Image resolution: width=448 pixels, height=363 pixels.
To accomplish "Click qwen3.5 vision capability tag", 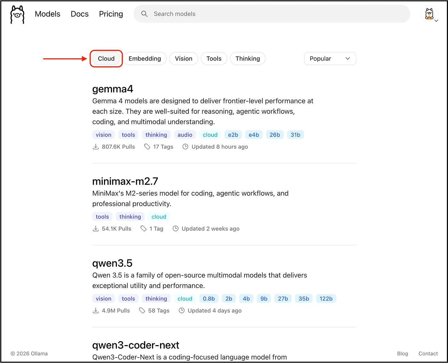I will pos(103,299).
